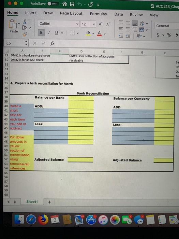Apply the red font color A
179x239 pixels.
point(99,33)
